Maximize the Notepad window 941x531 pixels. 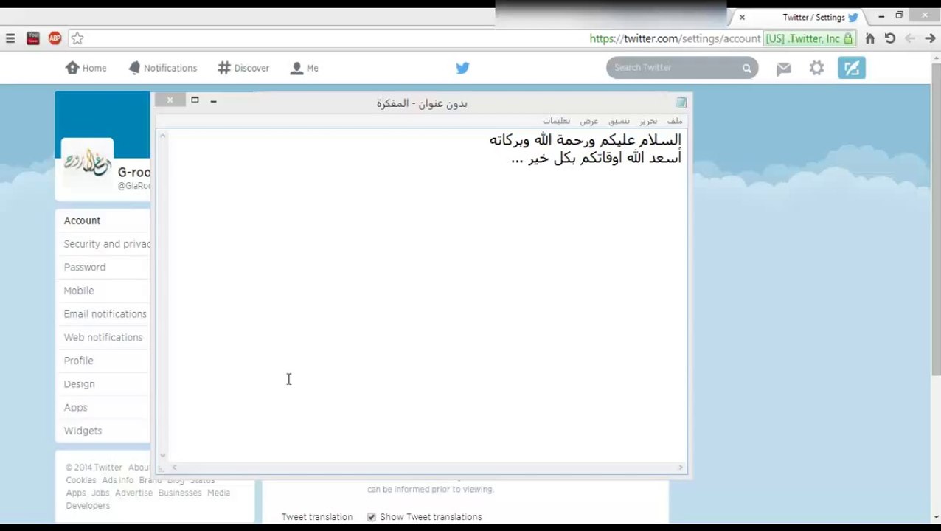point(195,100)
